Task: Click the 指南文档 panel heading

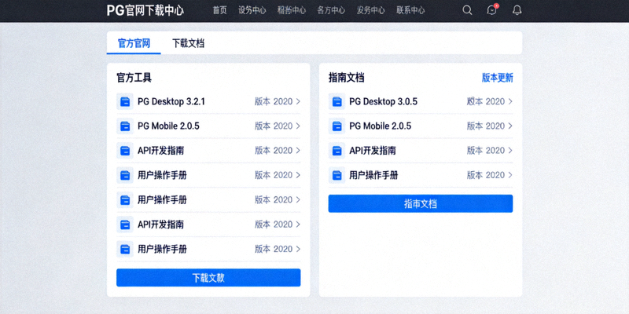Action: tap(346, 78)
